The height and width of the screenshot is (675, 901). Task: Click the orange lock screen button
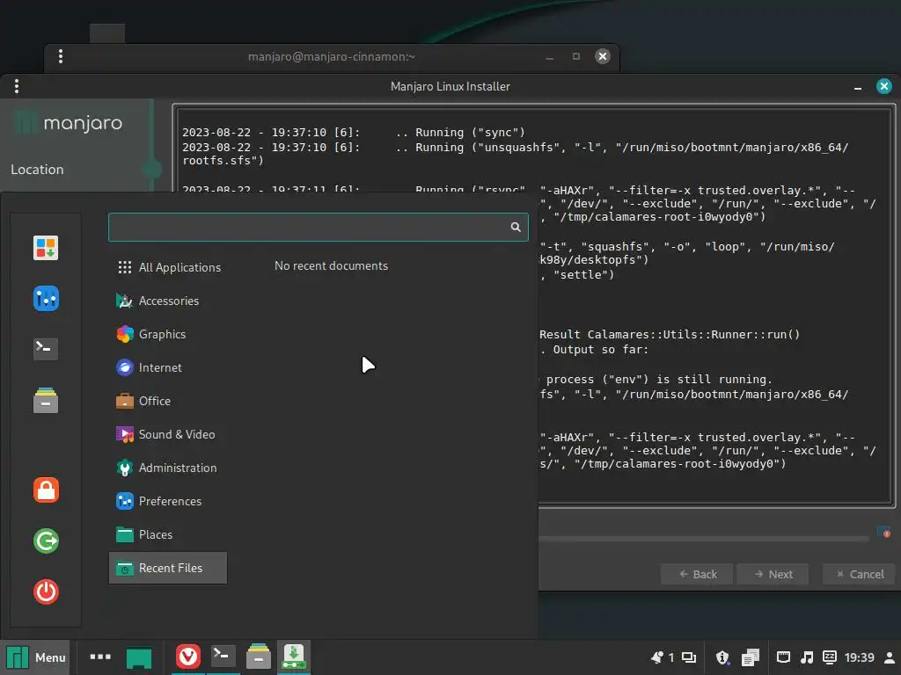coord(46,490)
